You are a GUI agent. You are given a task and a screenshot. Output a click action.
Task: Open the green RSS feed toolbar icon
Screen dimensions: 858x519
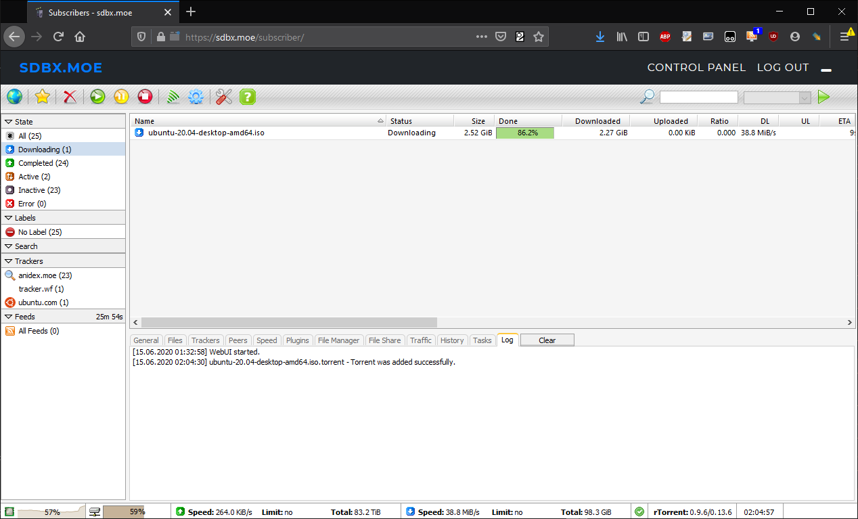pos(173,97)
